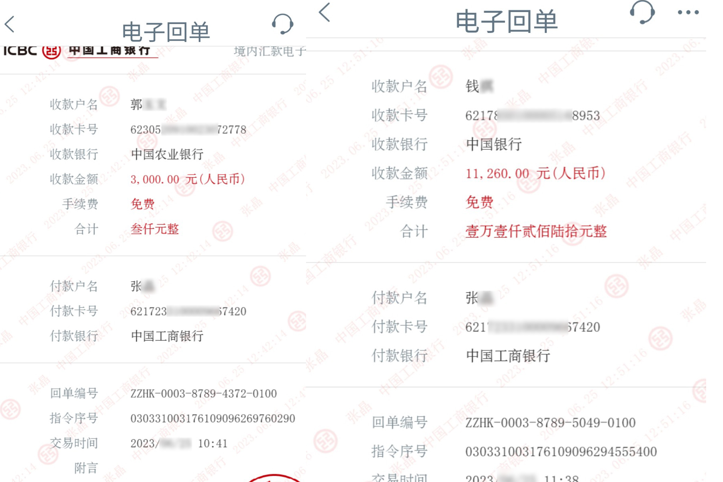Click the payee card number ending 8953
This screenshot has height=482, width=723.
(533, 116)
